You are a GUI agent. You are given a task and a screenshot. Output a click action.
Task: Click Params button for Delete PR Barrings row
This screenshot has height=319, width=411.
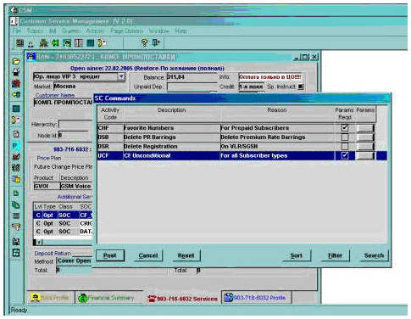pos(365,137)
